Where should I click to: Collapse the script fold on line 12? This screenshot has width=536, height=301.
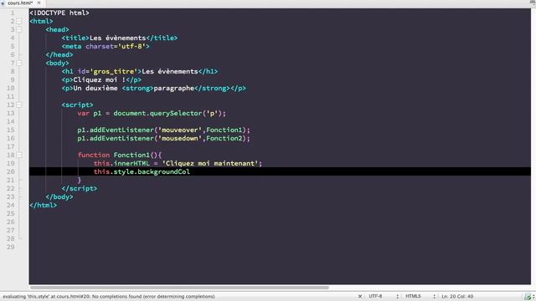(x=19, y=105)
